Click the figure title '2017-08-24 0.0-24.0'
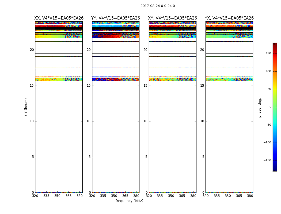Screen dimensions: 281x214 pos(158,6)
